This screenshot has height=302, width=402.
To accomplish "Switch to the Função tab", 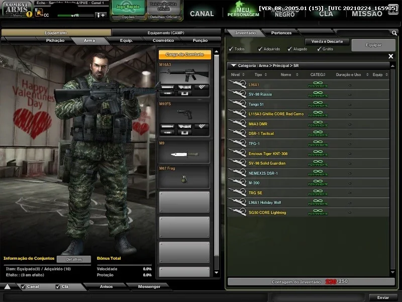I will coord(200,41).
